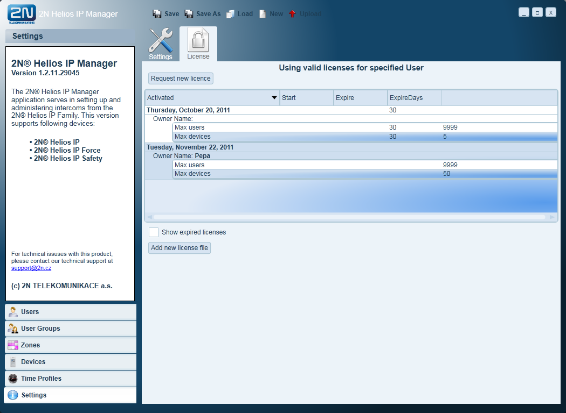The height and width of the screenshot is (413, 566).
Task: Click the New document icon
Action: [263, 13]
